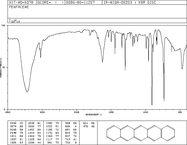The height and width of the screenshot is (145, 187).
Task: Click the 100 transmittance axis label
Action: click(3, 25)
